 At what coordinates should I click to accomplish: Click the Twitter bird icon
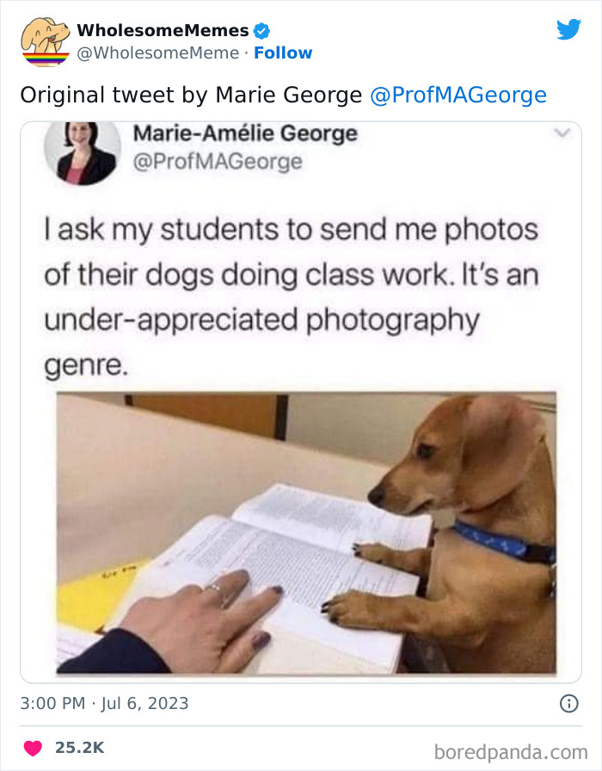pos(569,29)
